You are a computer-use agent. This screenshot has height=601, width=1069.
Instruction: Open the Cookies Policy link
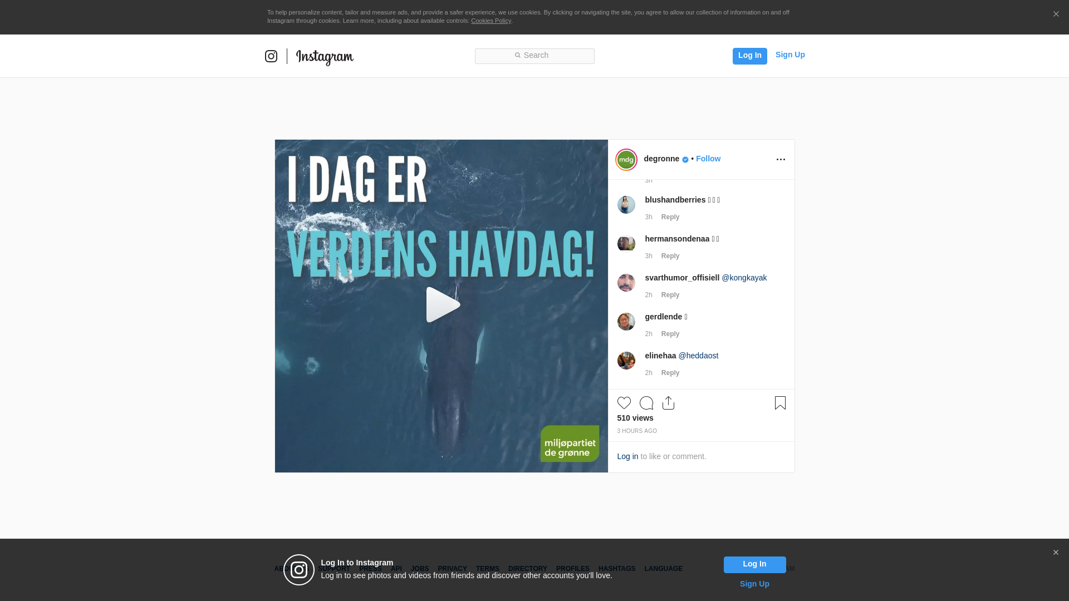[491, 21]
